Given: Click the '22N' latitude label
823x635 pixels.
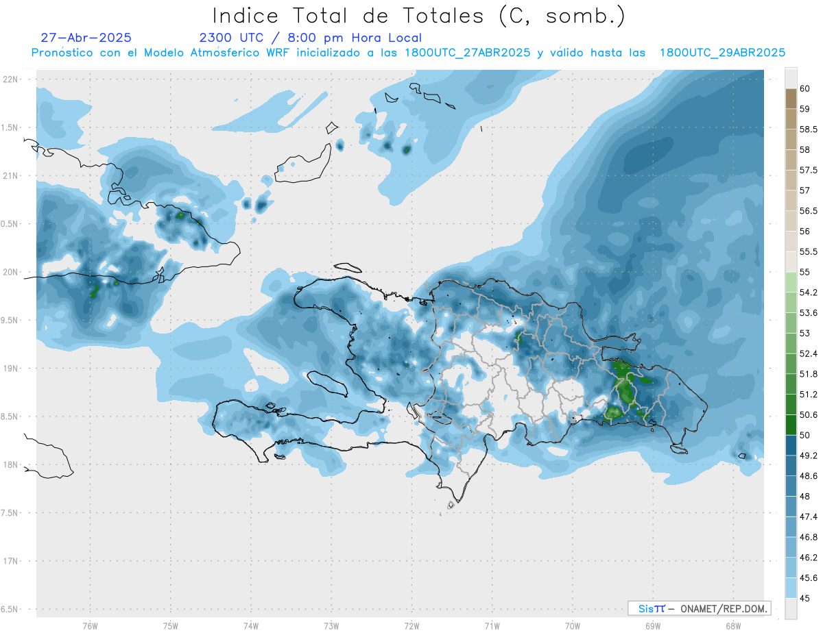Looking at the screenshot, I should tap(10, 79).
